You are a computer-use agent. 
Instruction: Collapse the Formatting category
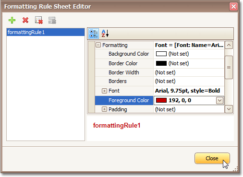pyautogui.click(x=98, y=45)
